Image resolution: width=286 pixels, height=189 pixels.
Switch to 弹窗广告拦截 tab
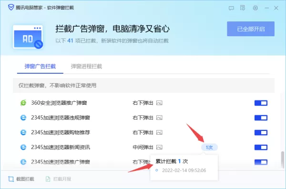(x=40, y=66)
